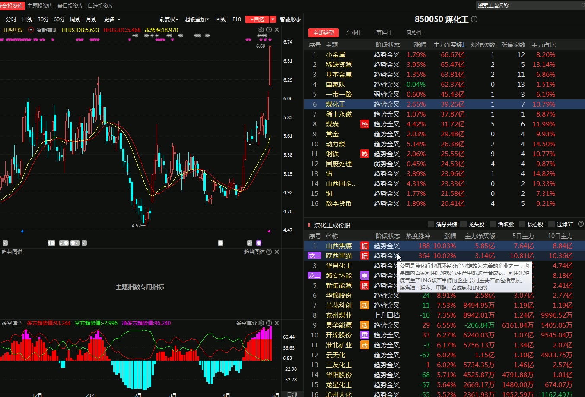The image size is (585, 397).
Task: Open 画线 drawing tools
Action: click(221, 19)
